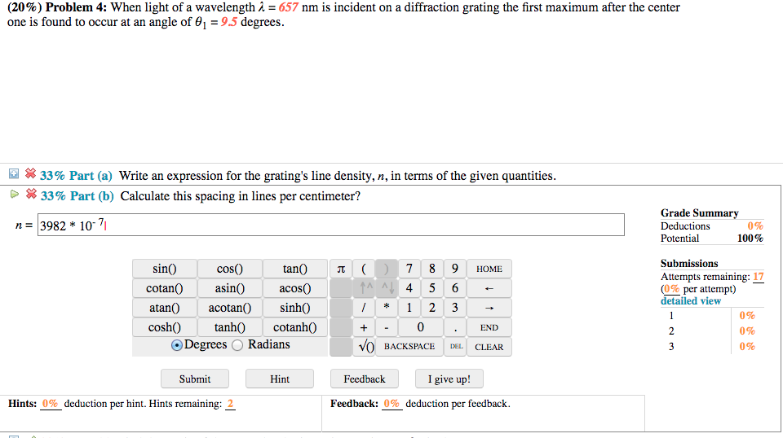Expand Part (a) plus box
The image size is (783, 438).
pyautogui.click(x=14, y=175)
